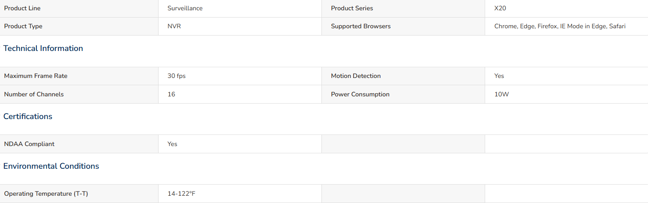Screen dimensions: 648x203
Task: Click the Environmental Conditions section heading
Action: coord(51,166)
